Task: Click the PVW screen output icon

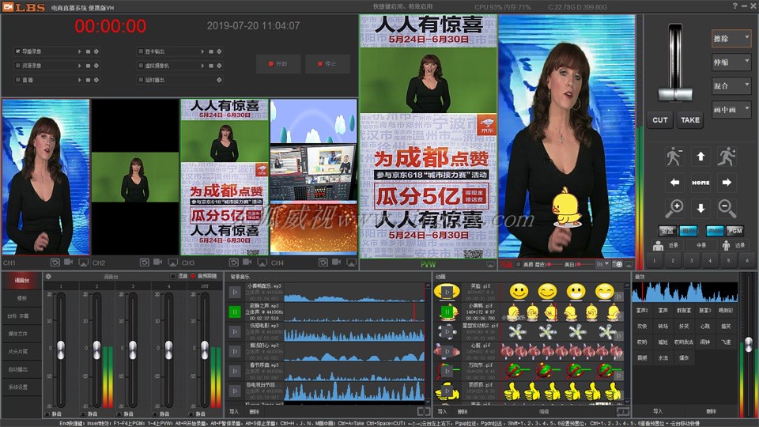Action: (x=490, y=264)
